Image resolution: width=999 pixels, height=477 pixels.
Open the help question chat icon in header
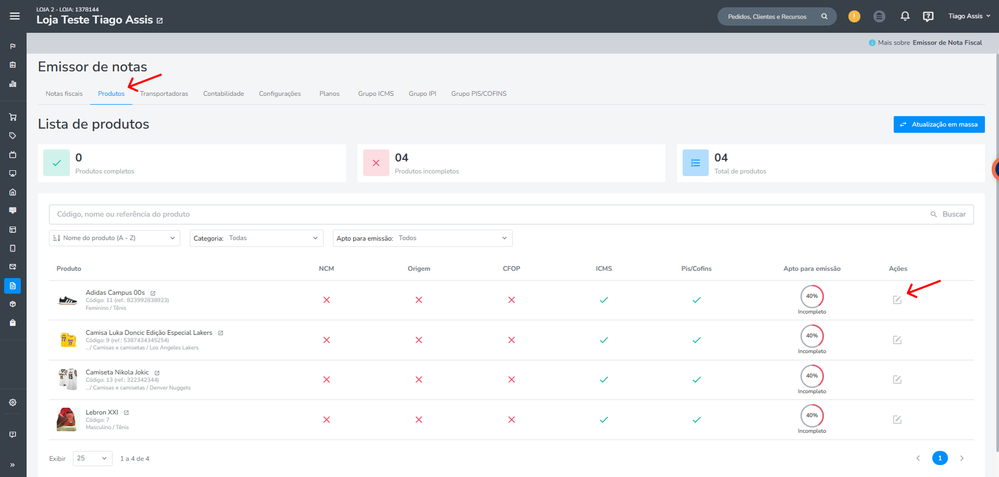(x=928, y=16)
